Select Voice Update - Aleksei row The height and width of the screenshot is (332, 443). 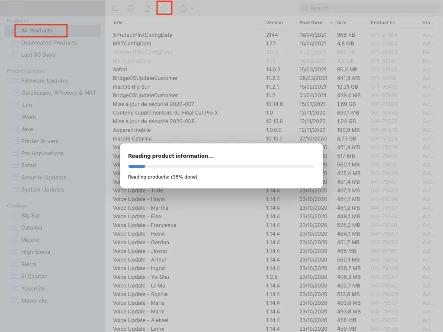274,320
